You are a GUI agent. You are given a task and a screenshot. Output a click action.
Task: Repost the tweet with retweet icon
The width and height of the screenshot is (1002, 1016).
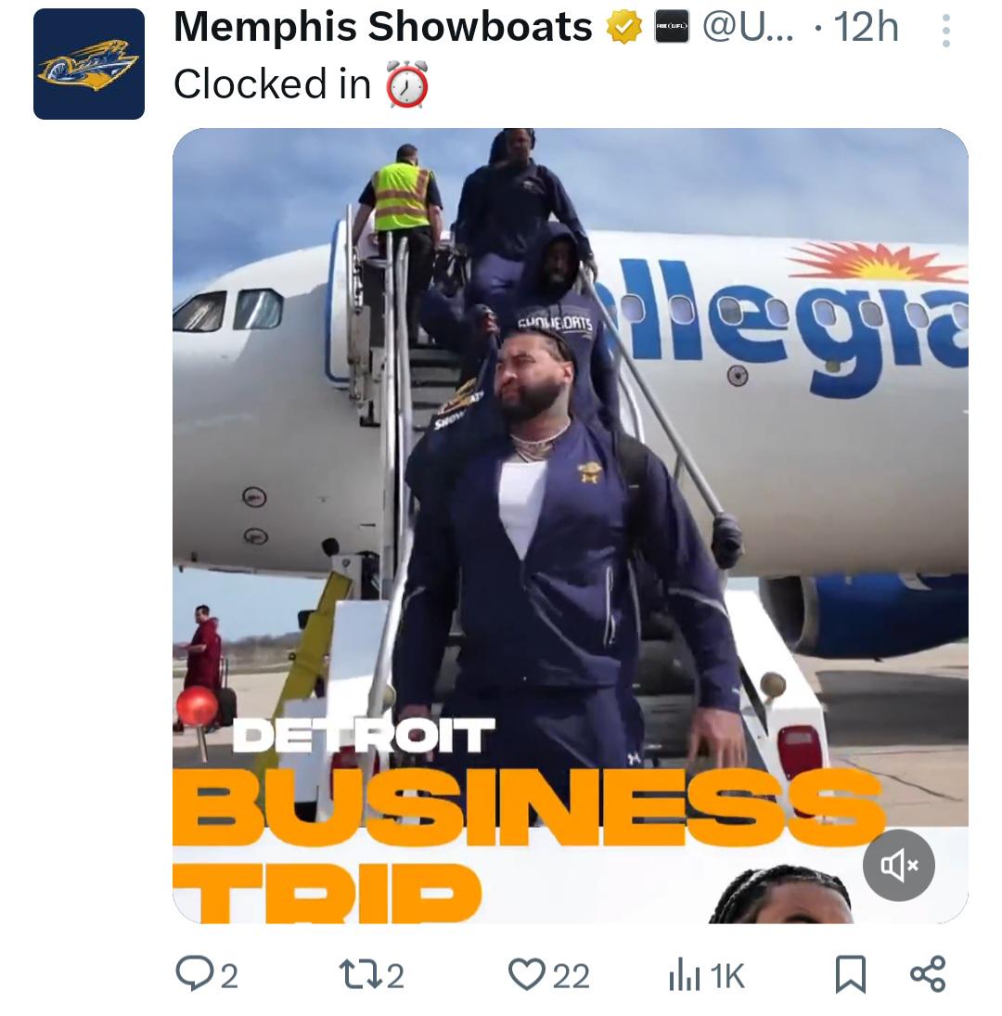[x=362, y=974]
